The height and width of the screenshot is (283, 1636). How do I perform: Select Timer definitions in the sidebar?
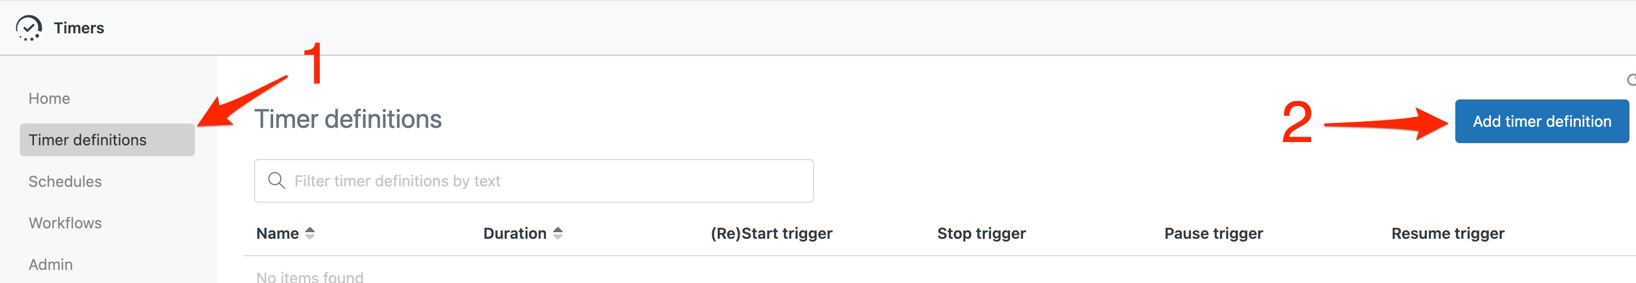[x=107, y=140]
